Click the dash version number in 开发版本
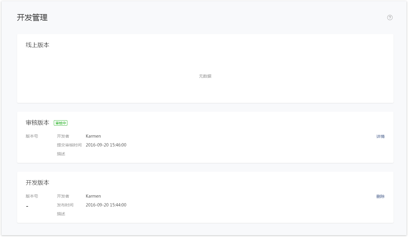The image size is (408, 237). tap(27, 206)
